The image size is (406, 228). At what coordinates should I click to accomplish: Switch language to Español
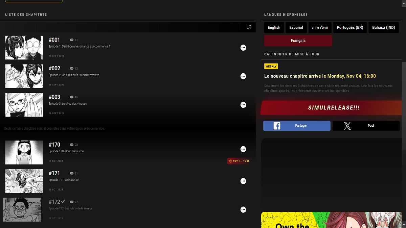296,28
